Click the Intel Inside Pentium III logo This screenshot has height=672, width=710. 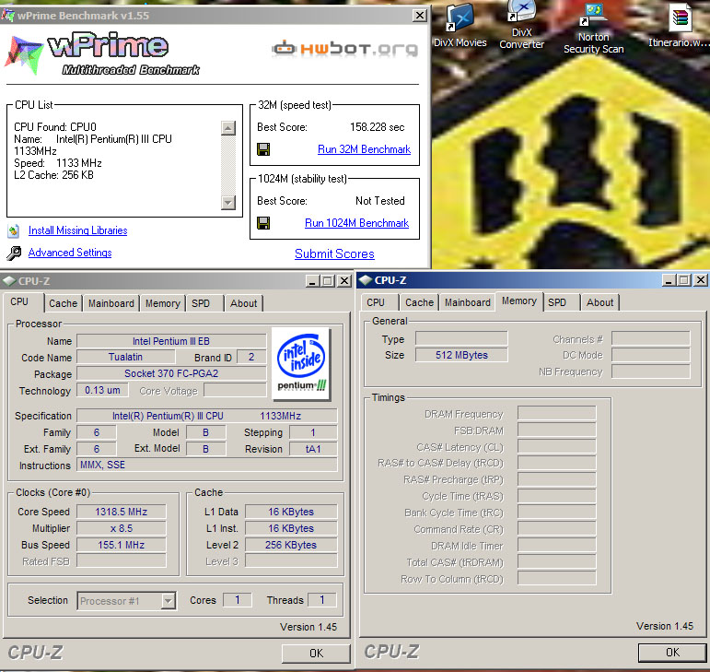click(301, 364)
